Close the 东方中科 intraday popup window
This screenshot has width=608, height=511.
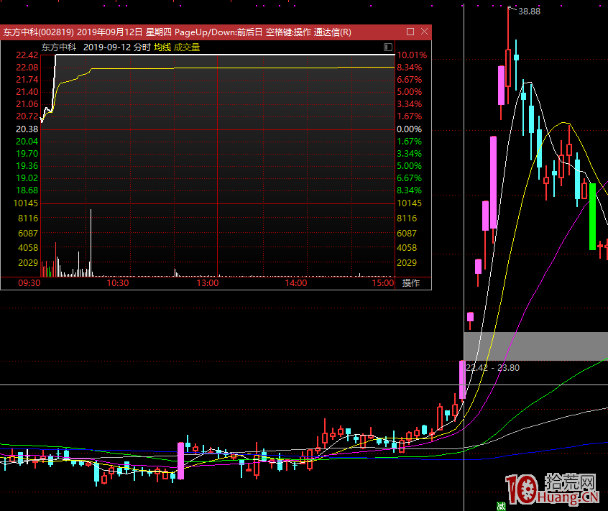click(x=424, y=32)
